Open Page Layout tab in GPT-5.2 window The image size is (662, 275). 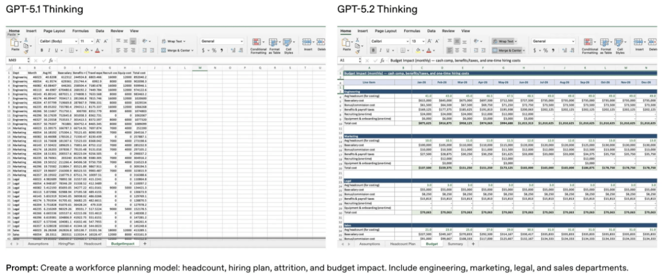[x=386, y=31]
